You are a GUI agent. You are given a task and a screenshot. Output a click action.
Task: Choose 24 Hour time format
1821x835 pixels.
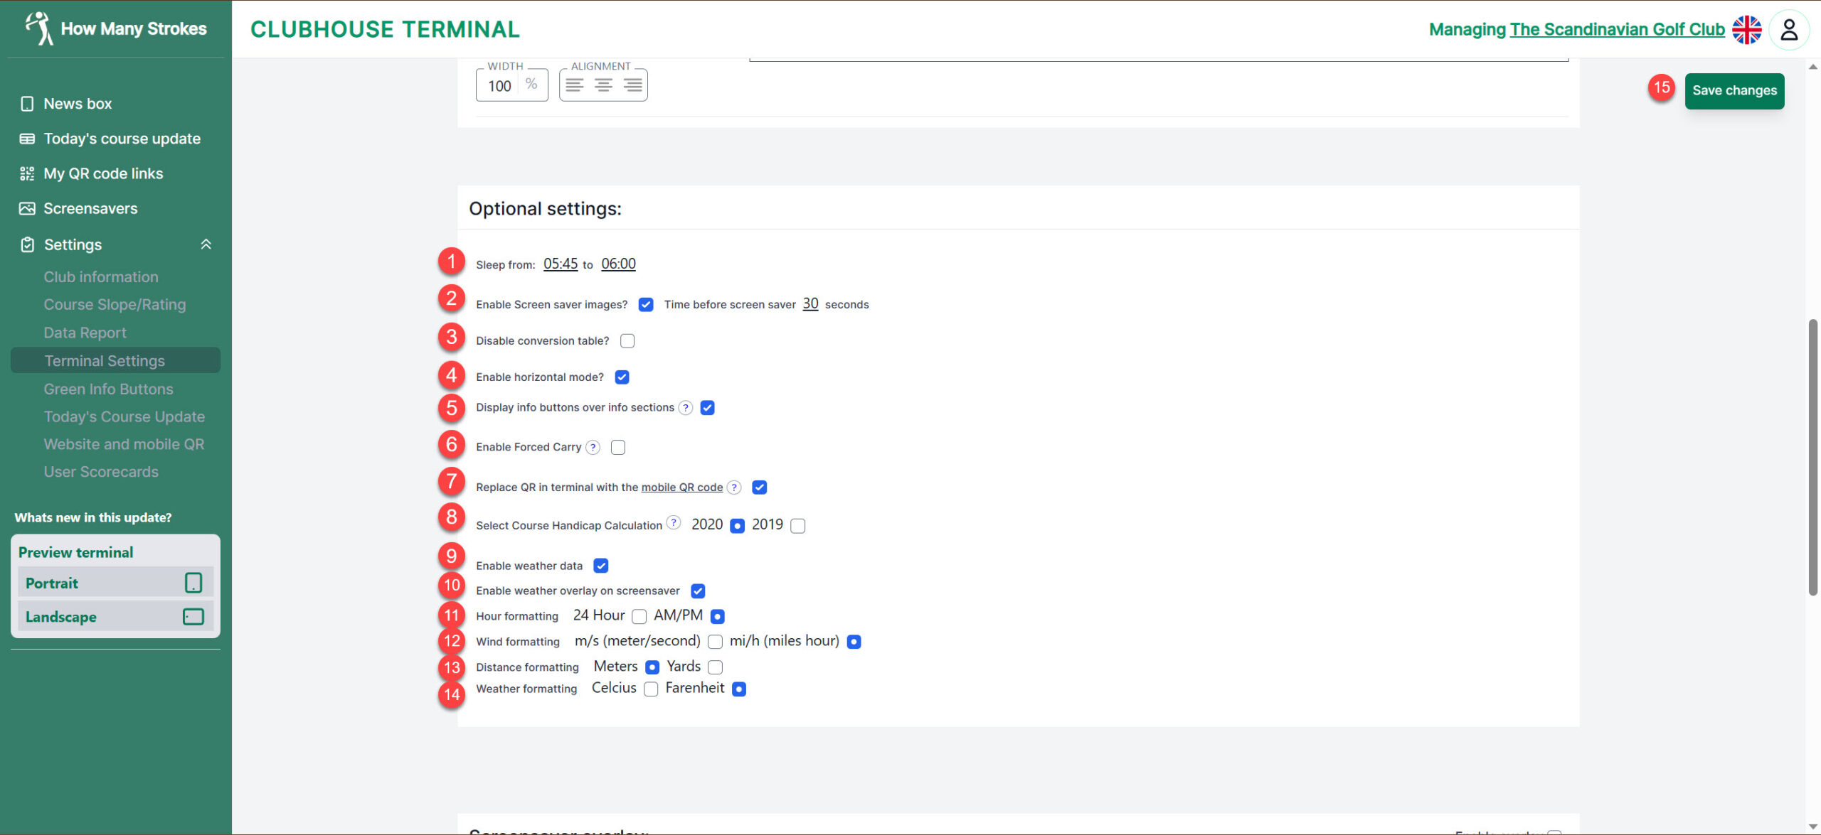click(x=639, y=616)
